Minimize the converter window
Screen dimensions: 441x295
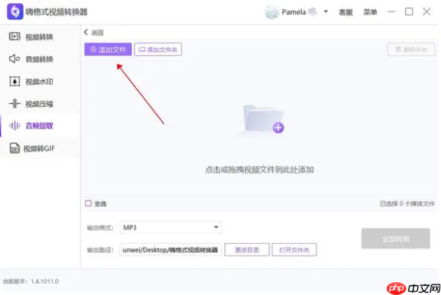click(x=391, y=12)
